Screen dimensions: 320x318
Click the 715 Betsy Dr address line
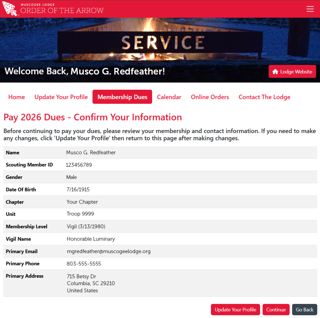click(81, 276)
